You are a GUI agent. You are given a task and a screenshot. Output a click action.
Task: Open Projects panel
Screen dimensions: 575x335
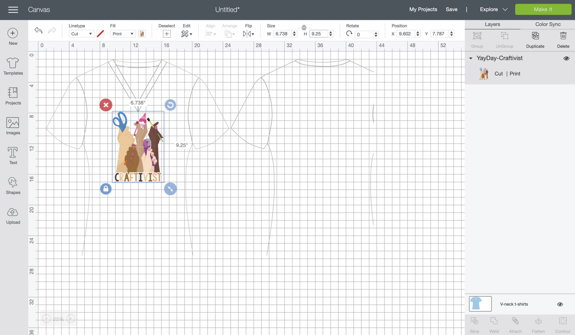pos(13,96)
